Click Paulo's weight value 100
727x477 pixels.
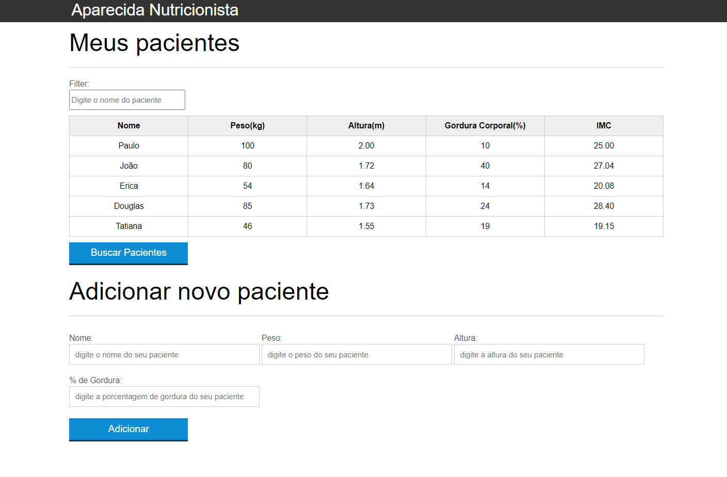coord(248,146)
